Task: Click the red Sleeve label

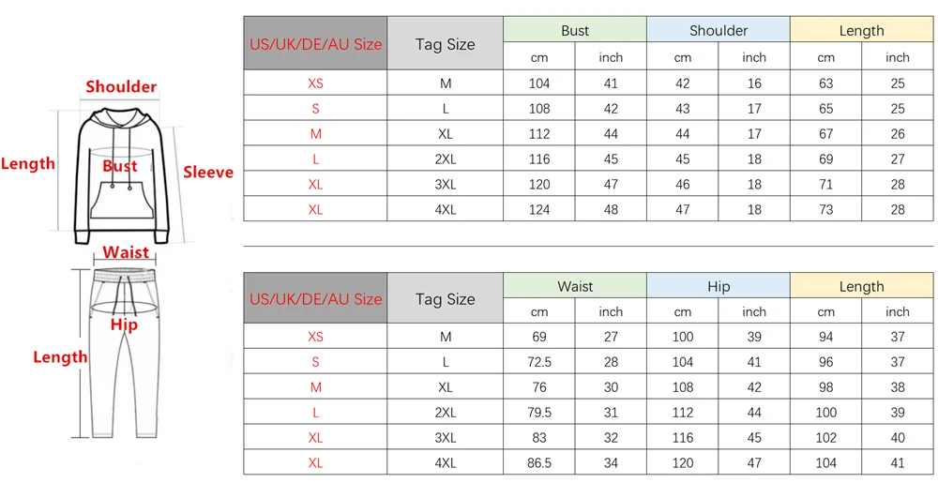Action: [x=207, y=172]
